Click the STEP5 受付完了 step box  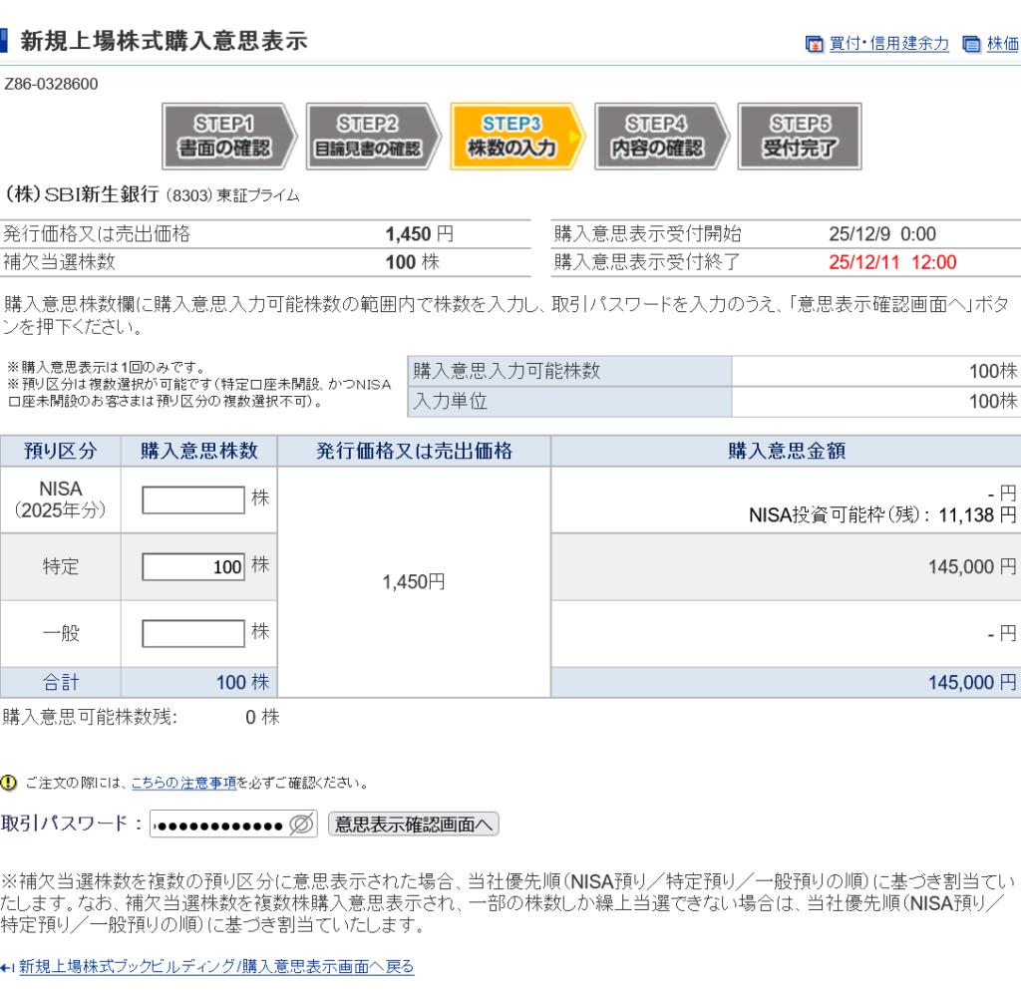click(x=799, y=137)
